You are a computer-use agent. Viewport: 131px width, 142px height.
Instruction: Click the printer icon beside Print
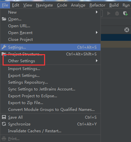(x=4, y=138)
